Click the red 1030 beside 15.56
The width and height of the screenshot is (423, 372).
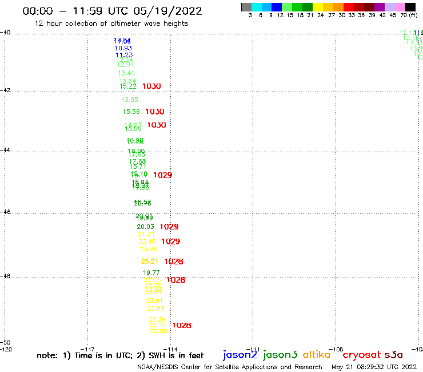click(x=155, y=112)
